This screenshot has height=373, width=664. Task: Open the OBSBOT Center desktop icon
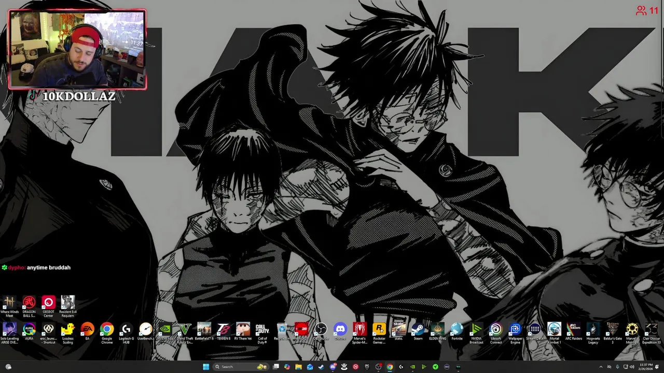click(48, 306)
